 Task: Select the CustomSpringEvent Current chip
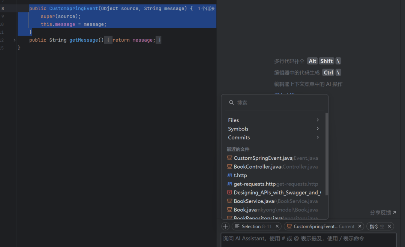(324, 226)
